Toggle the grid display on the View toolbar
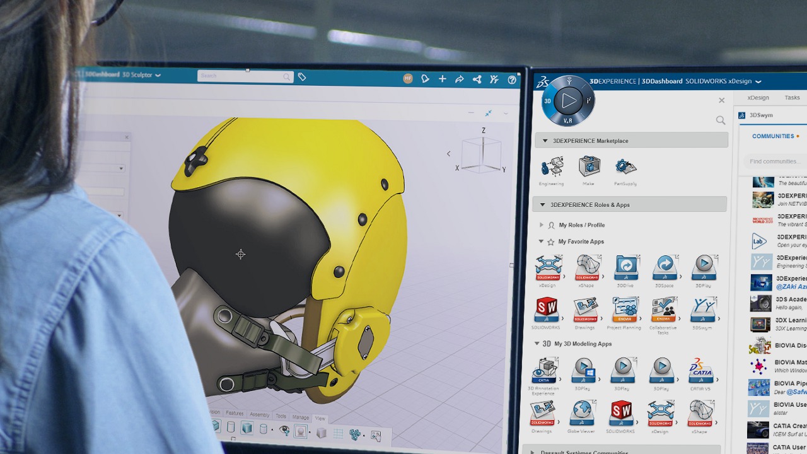807x454 pixels. [339, 432]
